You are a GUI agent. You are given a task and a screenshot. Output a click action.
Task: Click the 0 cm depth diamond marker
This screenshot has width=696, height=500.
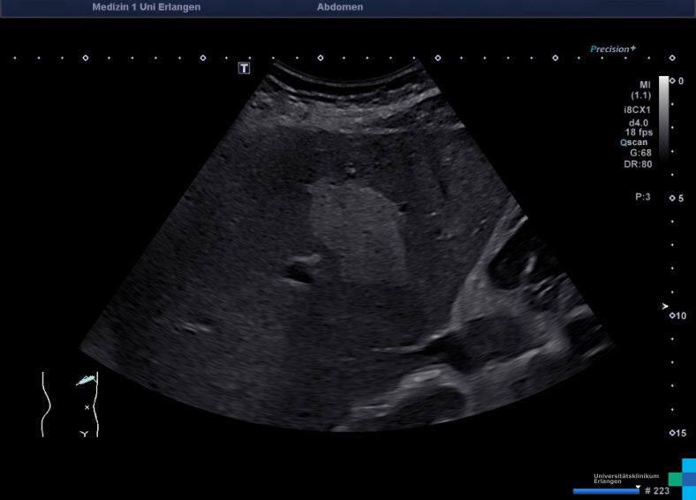pyautogui.click(x=672, y=80)
